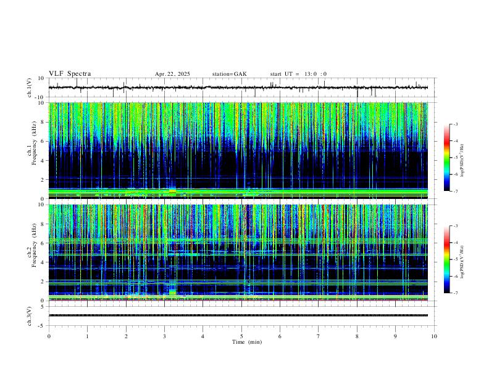
Task: Click the ch.2 colorbar "log(PSD)" label
Action: tap(463, 262)
